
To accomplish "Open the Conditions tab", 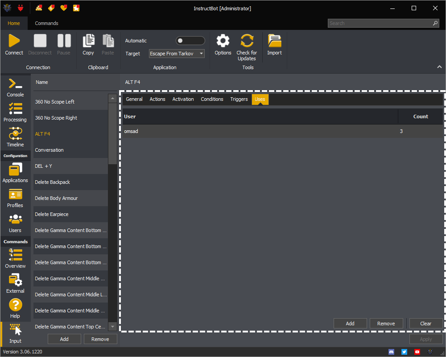I will [212, 99].
